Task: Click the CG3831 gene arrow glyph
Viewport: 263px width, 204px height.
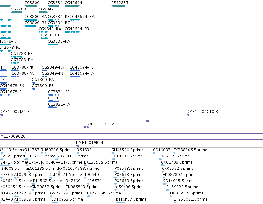Action: (x=53, y=6)
